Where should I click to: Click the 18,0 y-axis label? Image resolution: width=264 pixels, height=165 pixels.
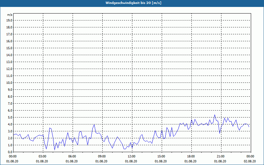[10, 27]
